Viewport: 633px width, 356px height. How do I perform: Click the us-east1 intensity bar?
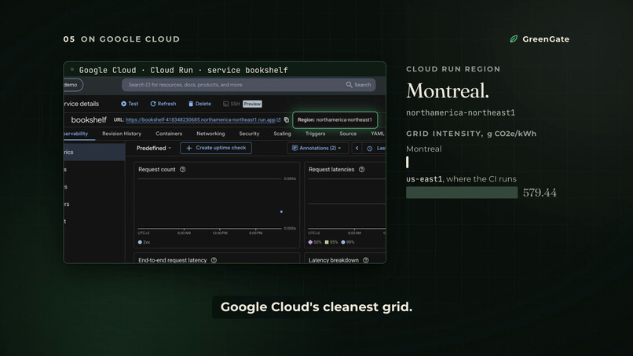coord(462,193)
